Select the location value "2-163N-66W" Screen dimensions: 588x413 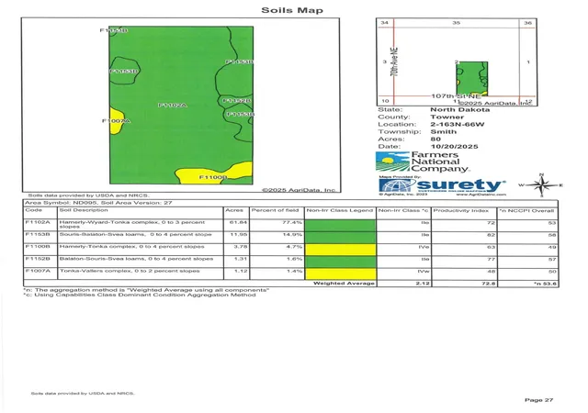[458, 124]
